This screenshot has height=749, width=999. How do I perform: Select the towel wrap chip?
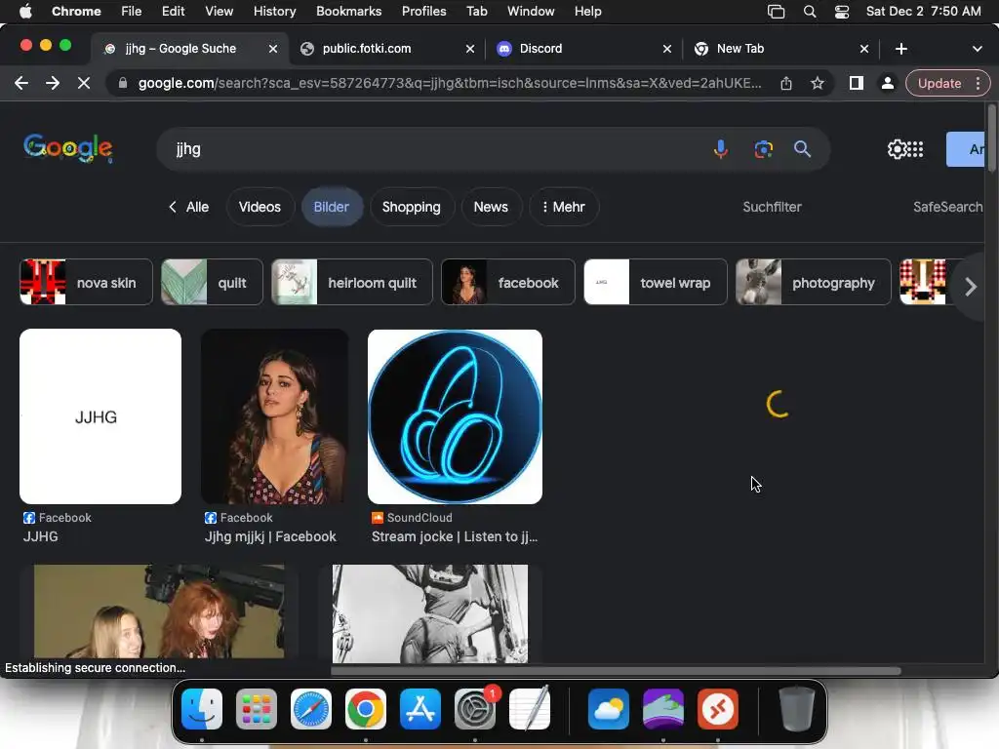pyautogui.click(x=655, y=282)
